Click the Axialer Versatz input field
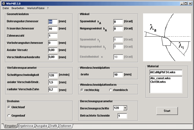This screenshot has height=130, width=194. [x=53, y=50]
